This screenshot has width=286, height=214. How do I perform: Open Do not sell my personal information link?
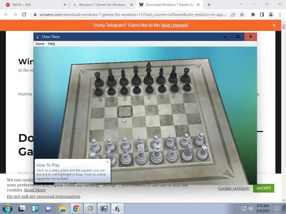[43, 196]
